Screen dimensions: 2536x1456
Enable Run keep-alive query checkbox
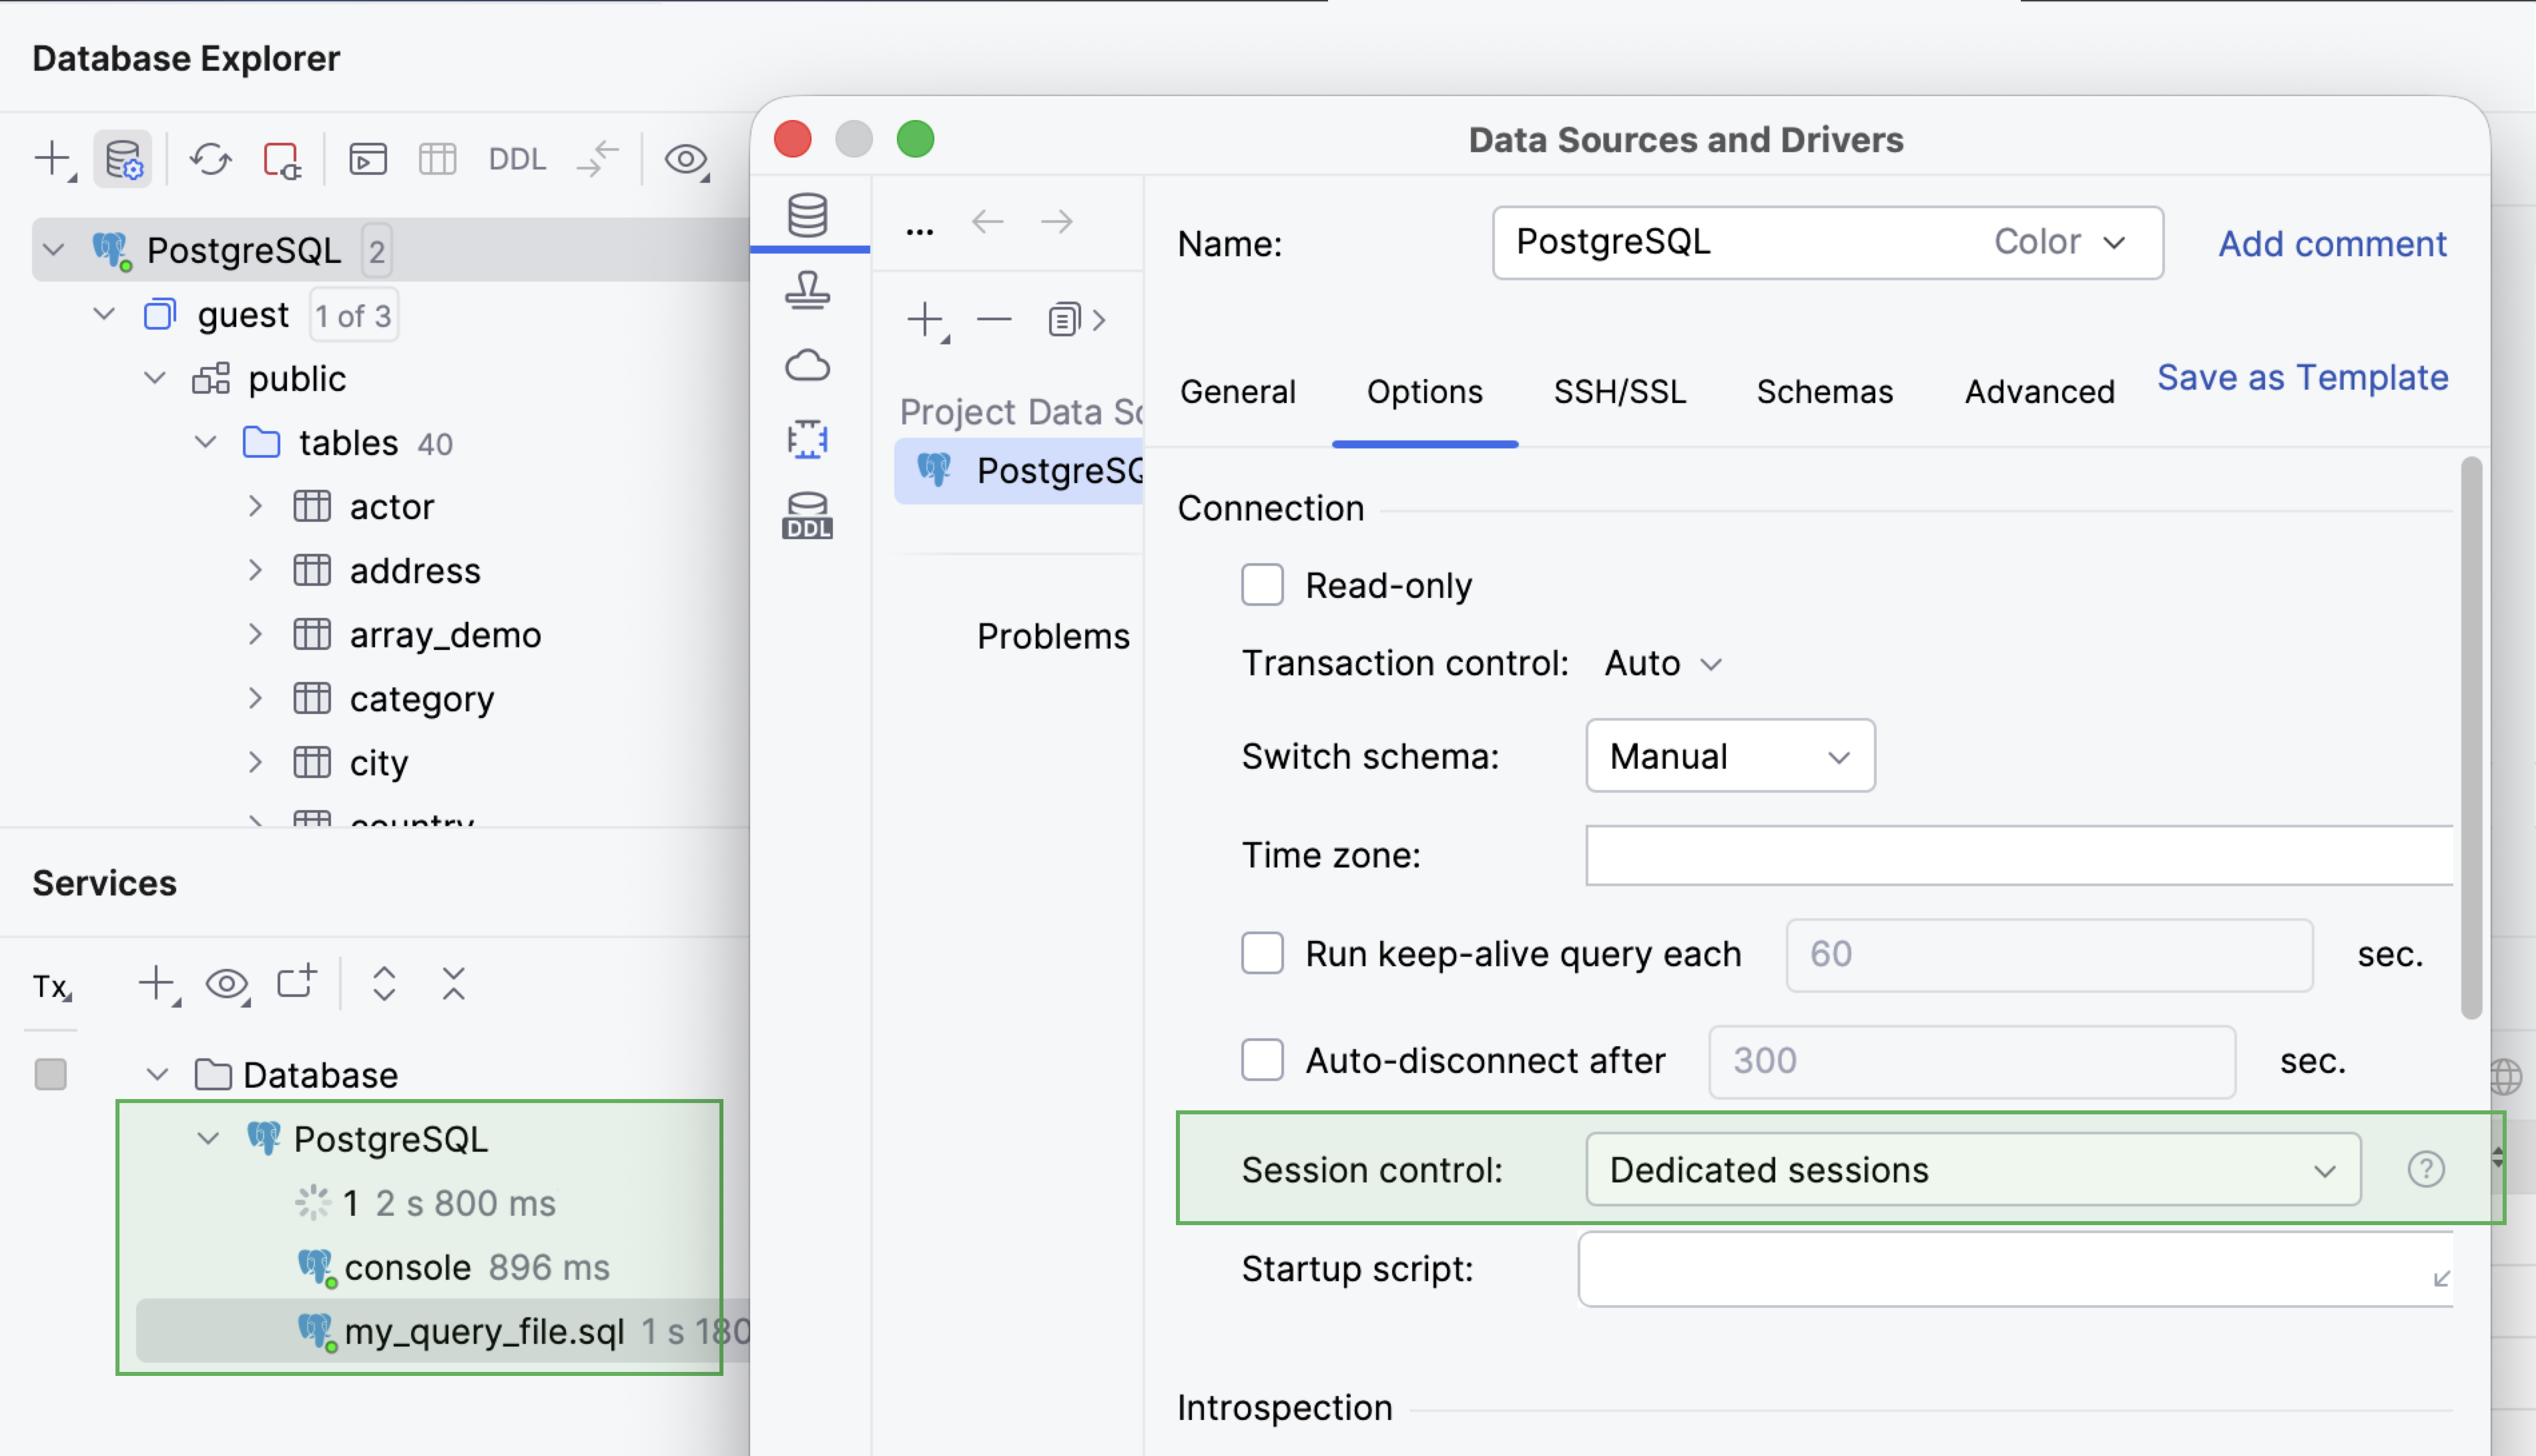(1262, 953)
